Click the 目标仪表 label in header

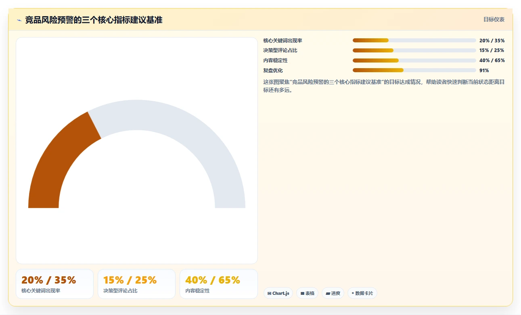click(x=494, y=19)
